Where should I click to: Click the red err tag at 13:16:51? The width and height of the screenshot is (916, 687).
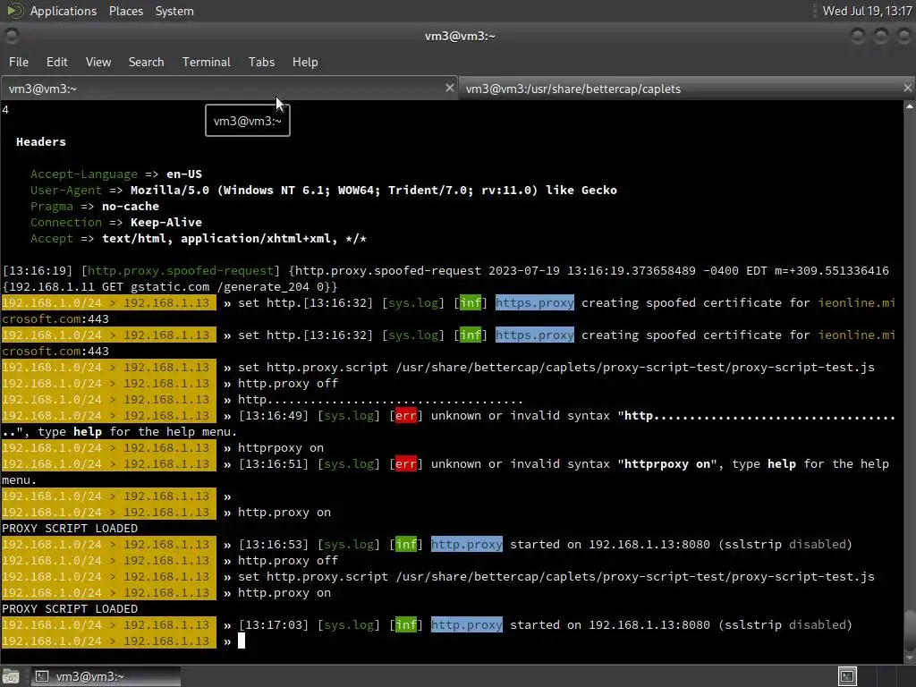[406, 464]
